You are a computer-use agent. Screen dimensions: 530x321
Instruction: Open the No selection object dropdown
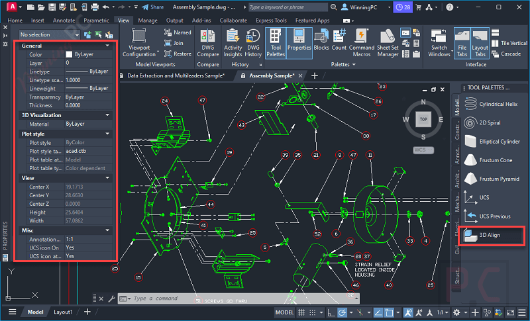49,34
